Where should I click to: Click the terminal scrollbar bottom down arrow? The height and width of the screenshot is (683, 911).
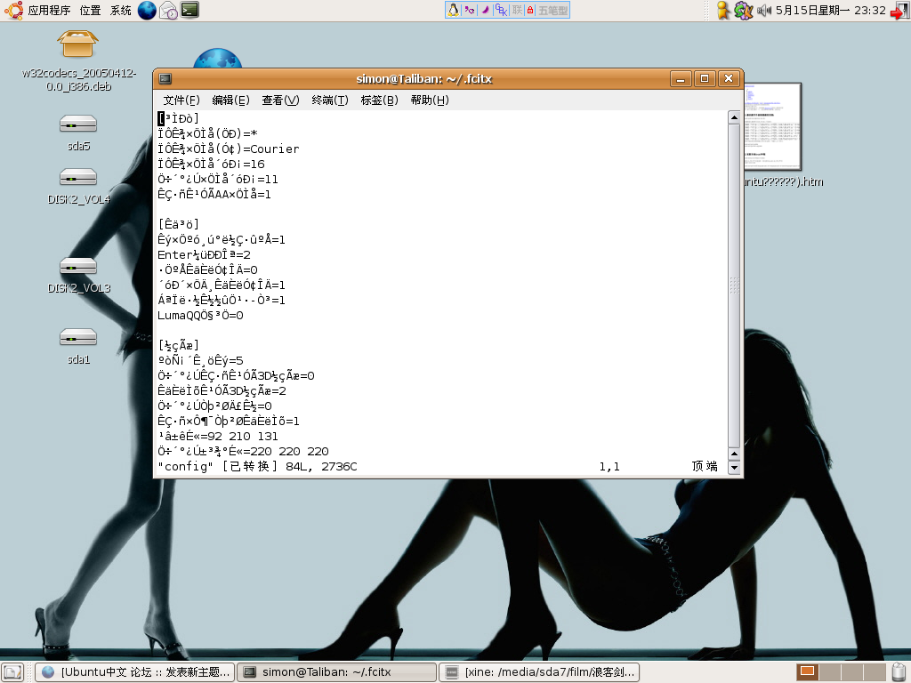click(x=734, y=467)
